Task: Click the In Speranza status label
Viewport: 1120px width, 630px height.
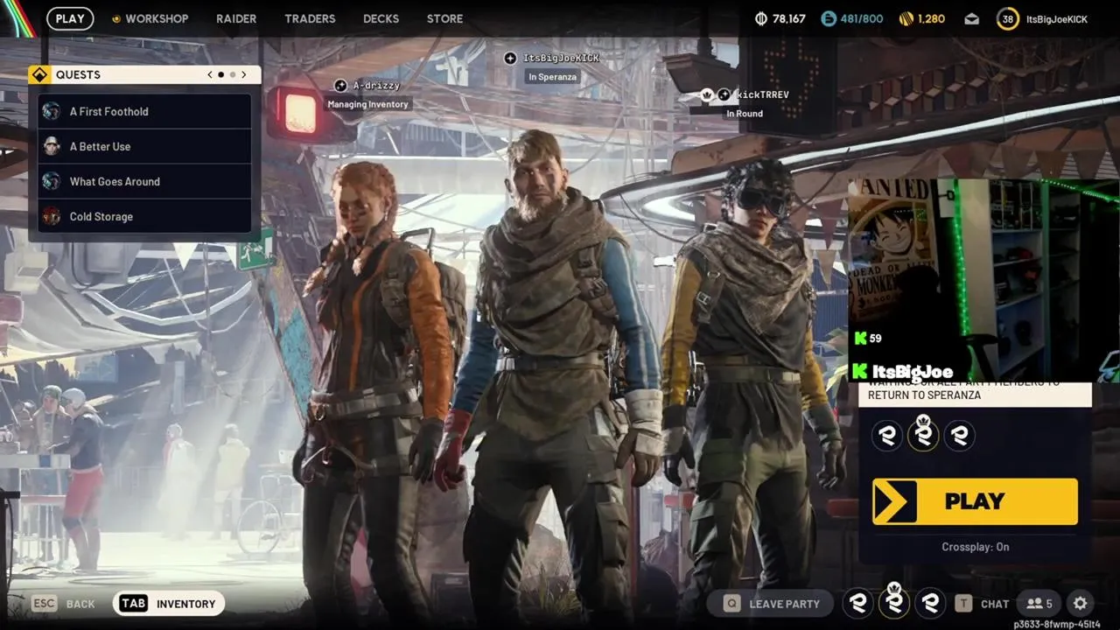Action: point(552,77)
